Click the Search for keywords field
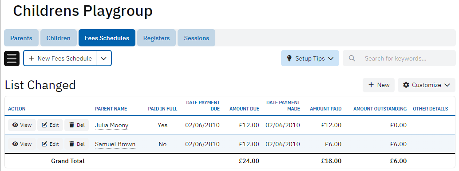 [399, 58]
